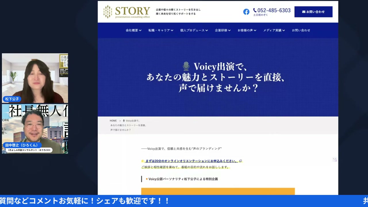Click the small widget icon on the page's right edge
This screenshot has width=368, height=207.
[334, 159]
